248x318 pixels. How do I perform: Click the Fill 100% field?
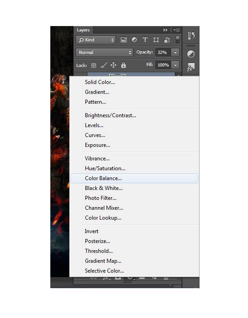tap(163, 65)
